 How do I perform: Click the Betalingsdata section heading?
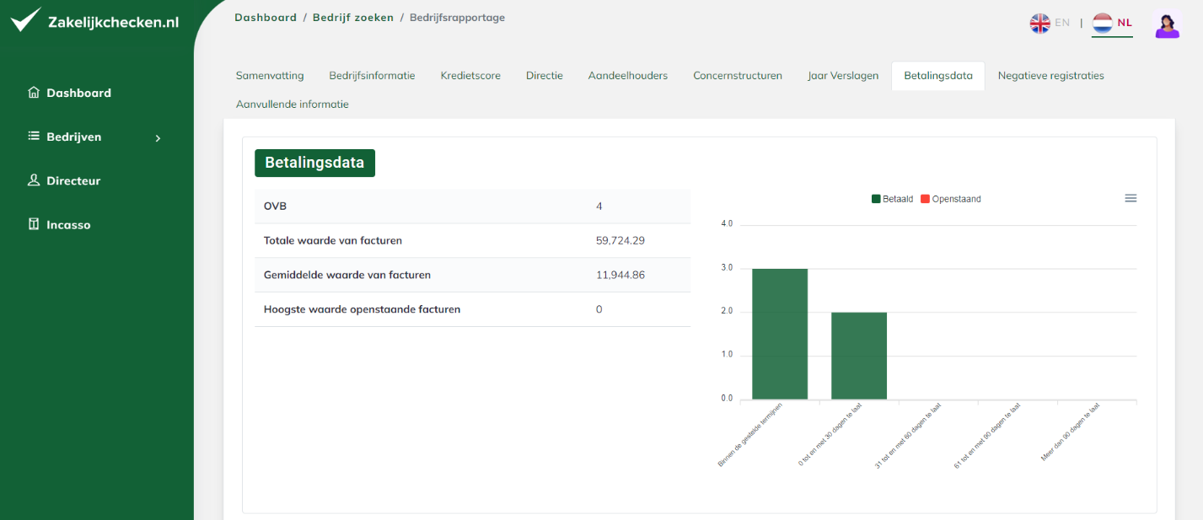point(314,163)
